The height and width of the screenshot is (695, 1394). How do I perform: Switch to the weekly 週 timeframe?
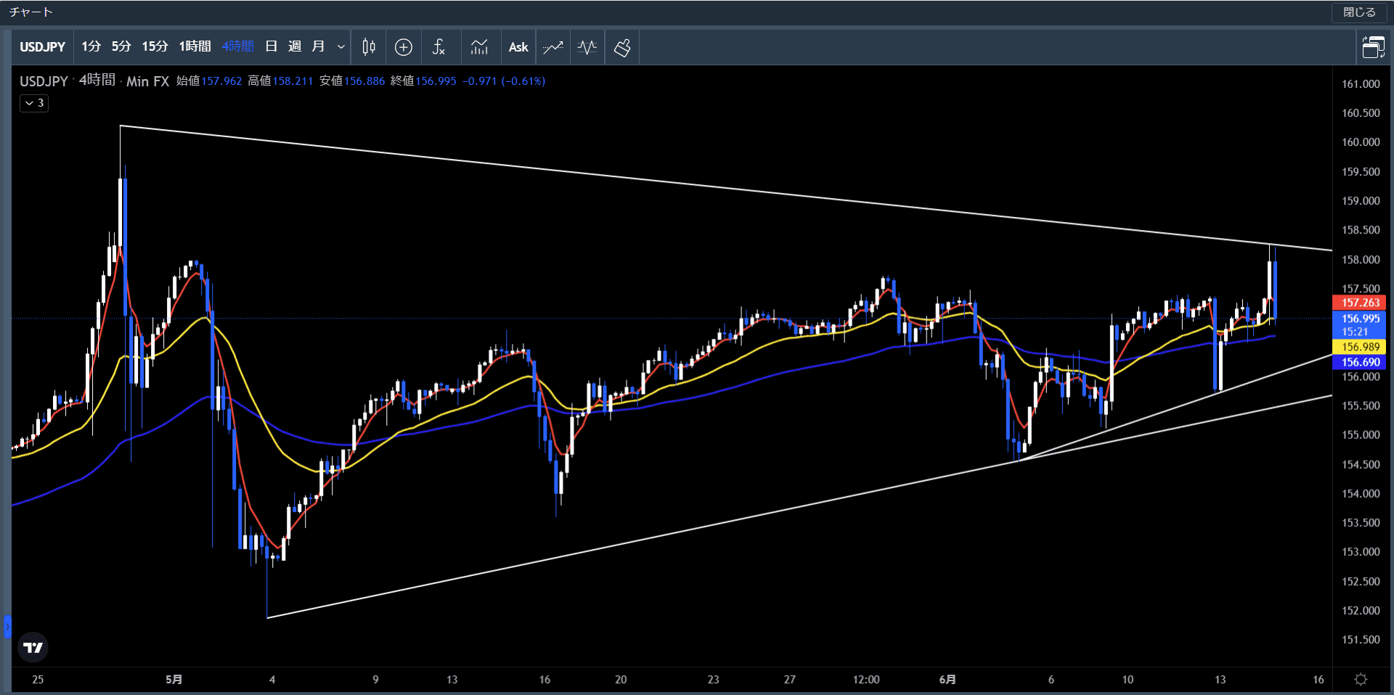pos(295,46)
